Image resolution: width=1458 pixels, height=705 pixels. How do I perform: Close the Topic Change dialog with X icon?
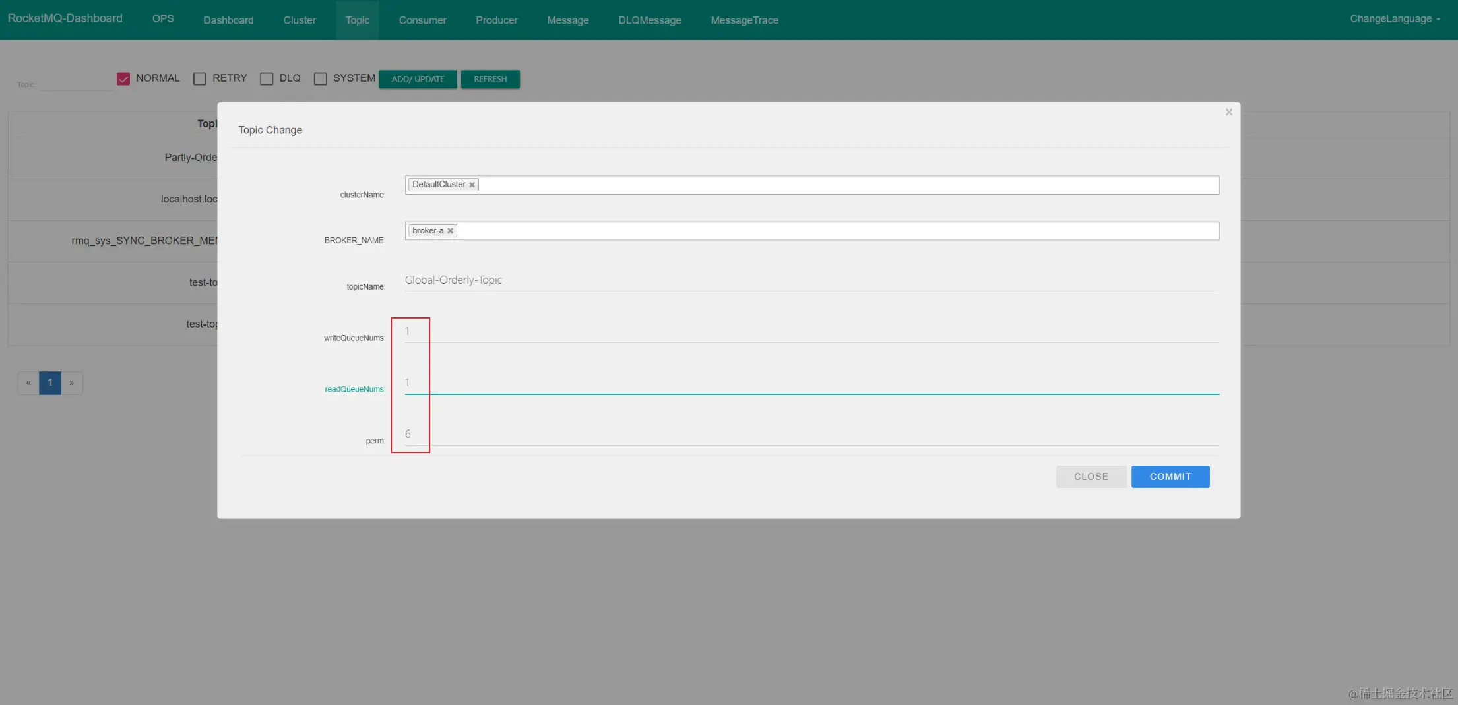point(1228,112)
